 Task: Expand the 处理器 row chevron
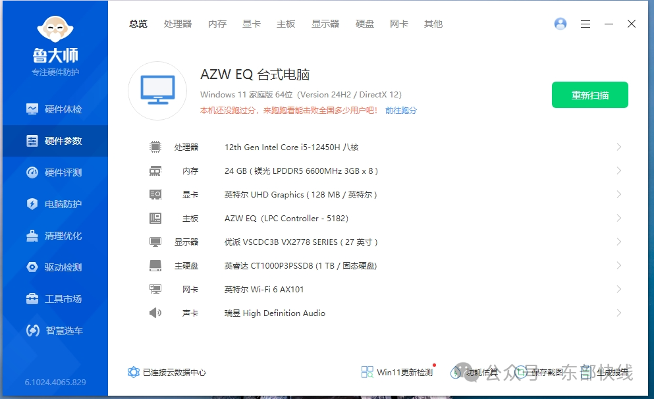click(x=619, y=147)
